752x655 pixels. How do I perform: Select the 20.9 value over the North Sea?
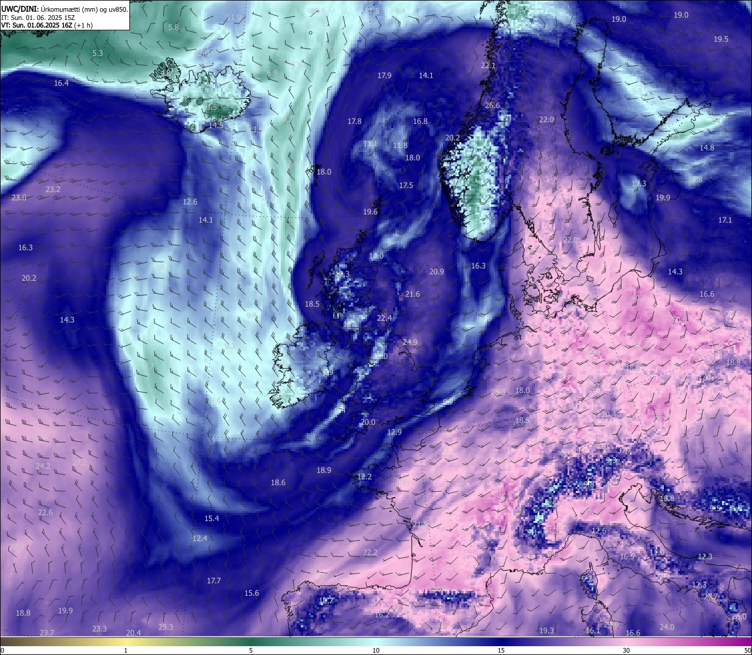pos(437,272)
